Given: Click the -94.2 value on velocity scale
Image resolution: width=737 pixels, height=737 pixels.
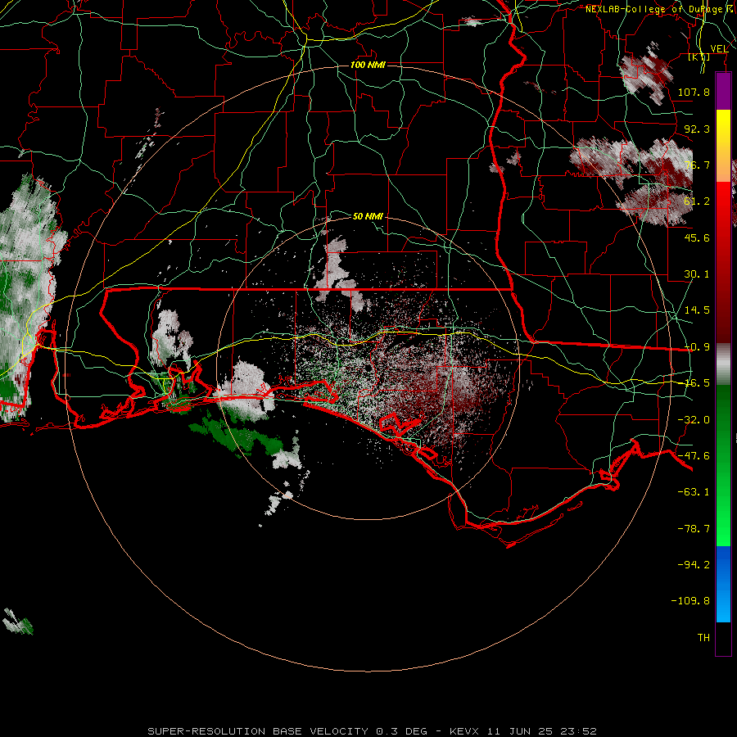Looking at the screenshot, I should coord(694,564).
